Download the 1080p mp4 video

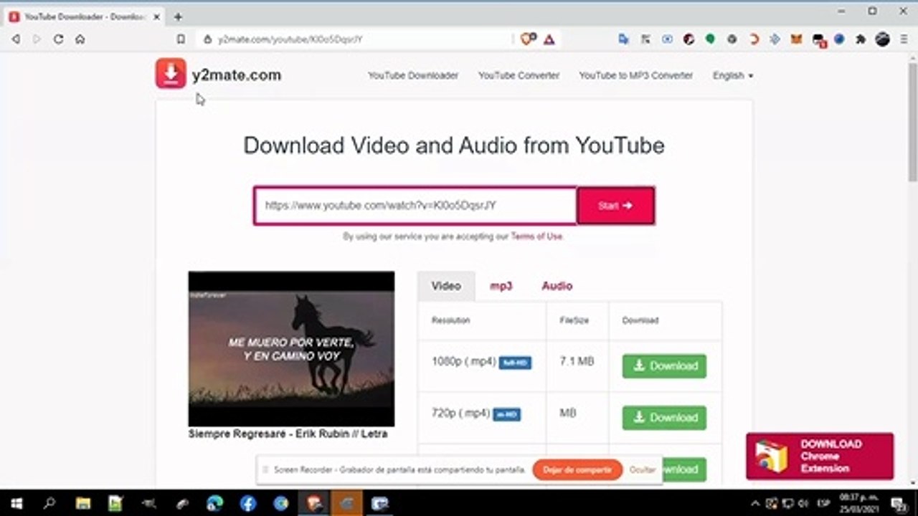664,365
